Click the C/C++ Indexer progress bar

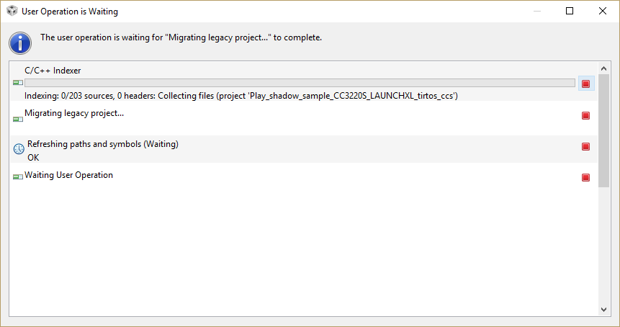pyautogui.click(x=300, y=83)
